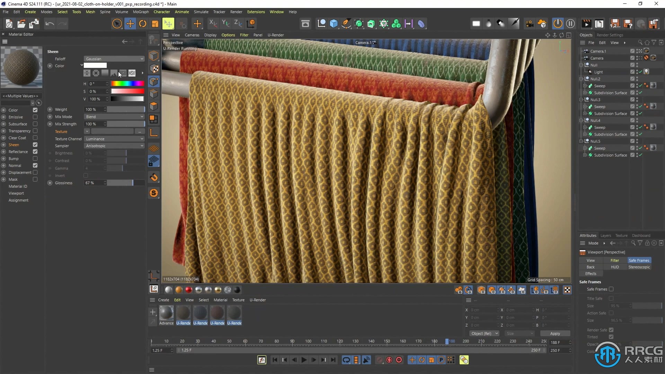Viewport: 665px width, 374px height.
Task: Open the Falloff Gaussian dropdown
Action: click(x=114, y=59)
